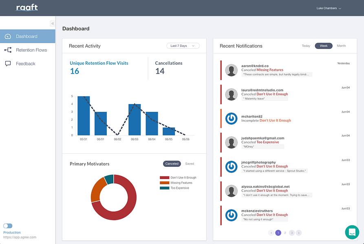Click the Don't Use It Enough legend swatch
This screenshot has height=244, width=364.
(164, 178)
